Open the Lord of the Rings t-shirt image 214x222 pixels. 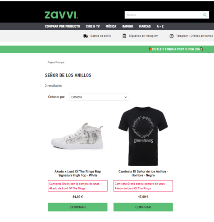(x=143, y=136)
